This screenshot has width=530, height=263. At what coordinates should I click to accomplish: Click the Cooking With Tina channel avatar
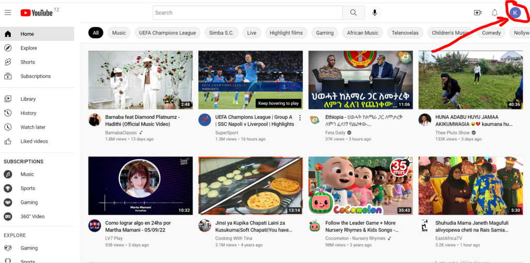tap(205, 225)
